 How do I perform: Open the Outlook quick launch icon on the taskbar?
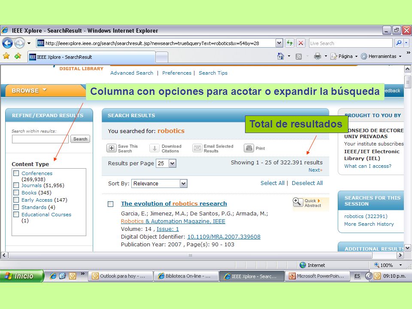(x=73, y=276)
